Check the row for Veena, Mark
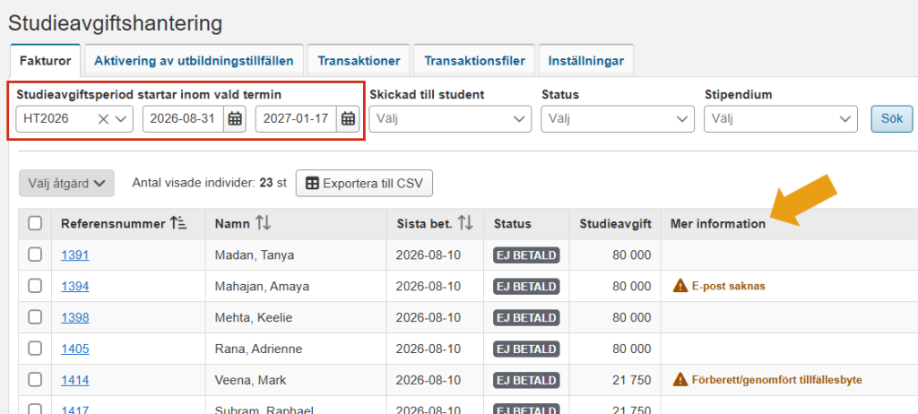The width and height of the screenshot is (918, 414). point(35,380)
